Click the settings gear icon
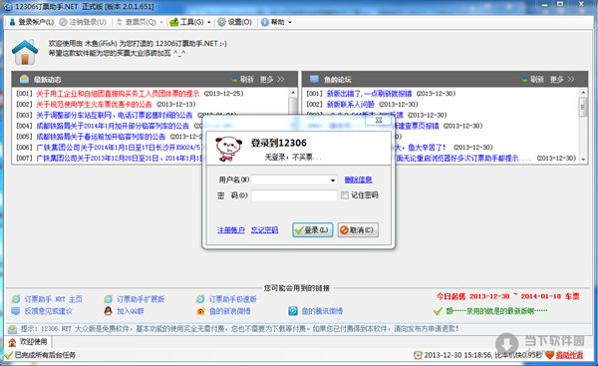Screen dimensions: 598x366 point(221,22)
